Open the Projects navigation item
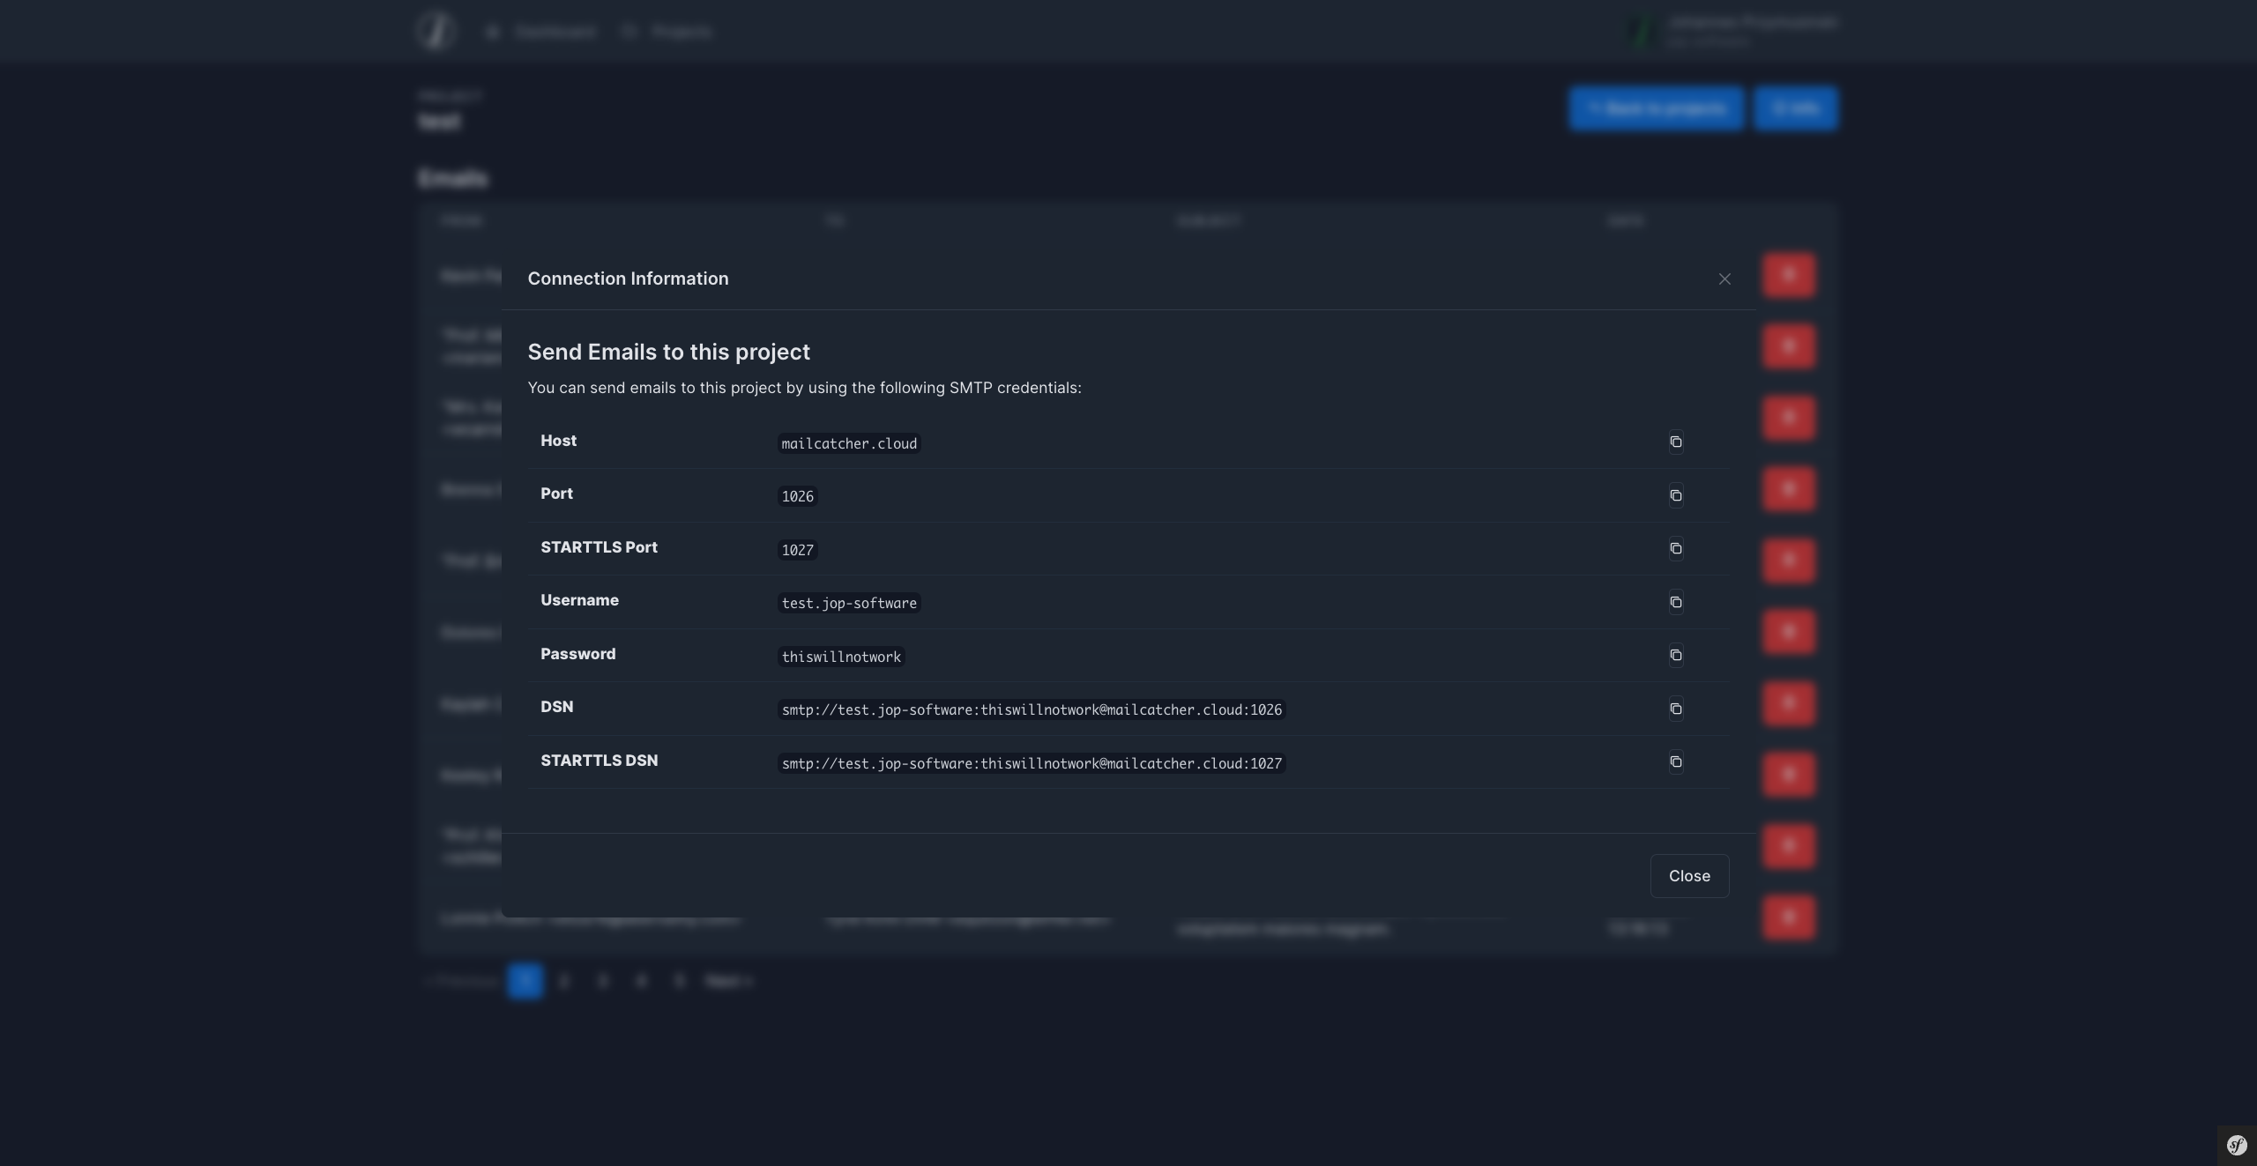 [667, 31]
